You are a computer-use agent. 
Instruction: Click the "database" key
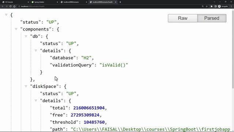point(63,58)
